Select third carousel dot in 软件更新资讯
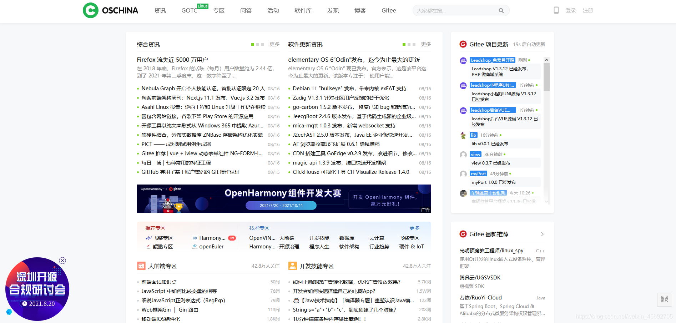This screenshot has width=676, height=323. coord(414,44)
